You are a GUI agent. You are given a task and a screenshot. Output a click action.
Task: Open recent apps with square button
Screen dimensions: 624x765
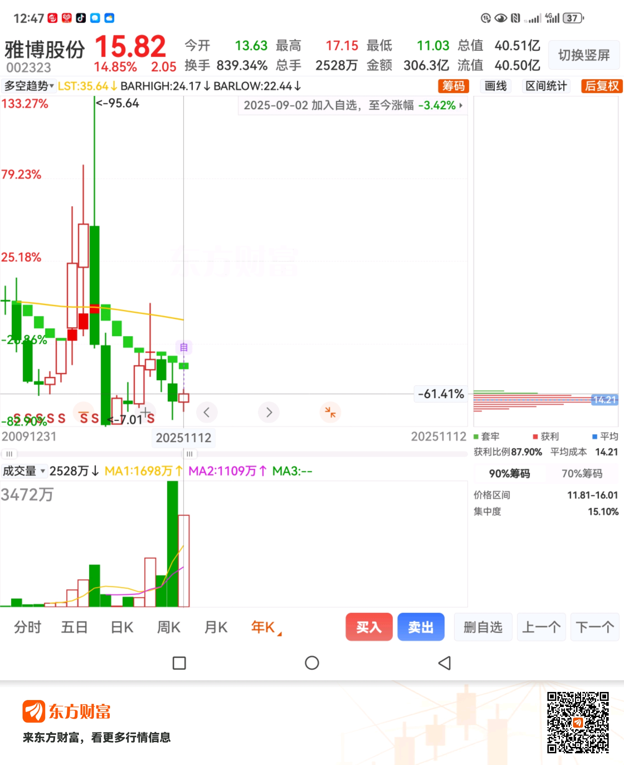pos(179,663)
